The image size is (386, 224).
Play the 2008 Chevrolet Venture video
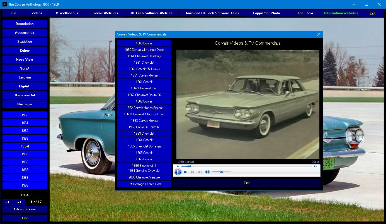click(144, 177)
